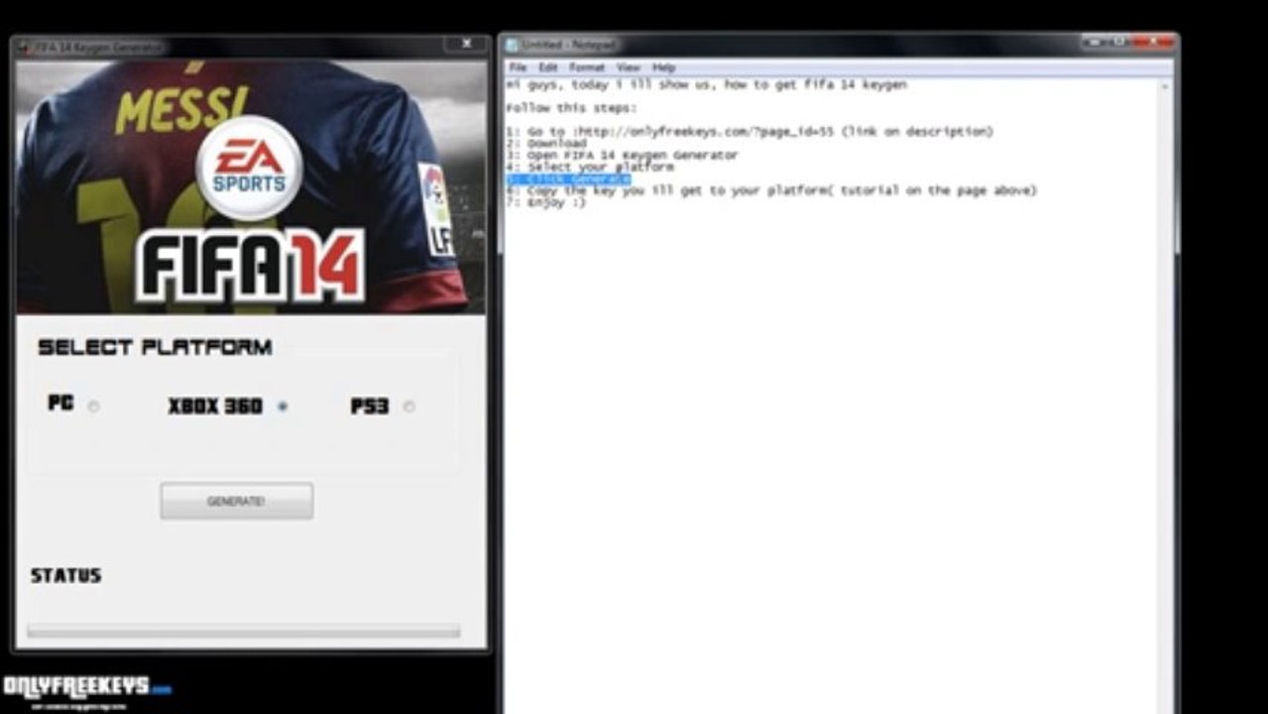Click the FIFA 14 Keygen title bar icon
Screen dimensions: 1268x714
[23, 47]
